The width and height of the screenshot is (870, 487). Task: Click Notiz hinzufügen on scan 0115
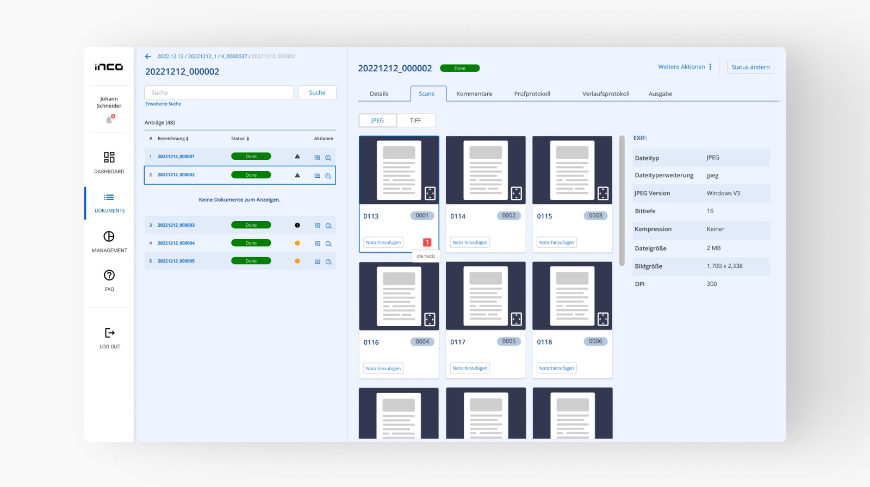click(x=557, y=242)
